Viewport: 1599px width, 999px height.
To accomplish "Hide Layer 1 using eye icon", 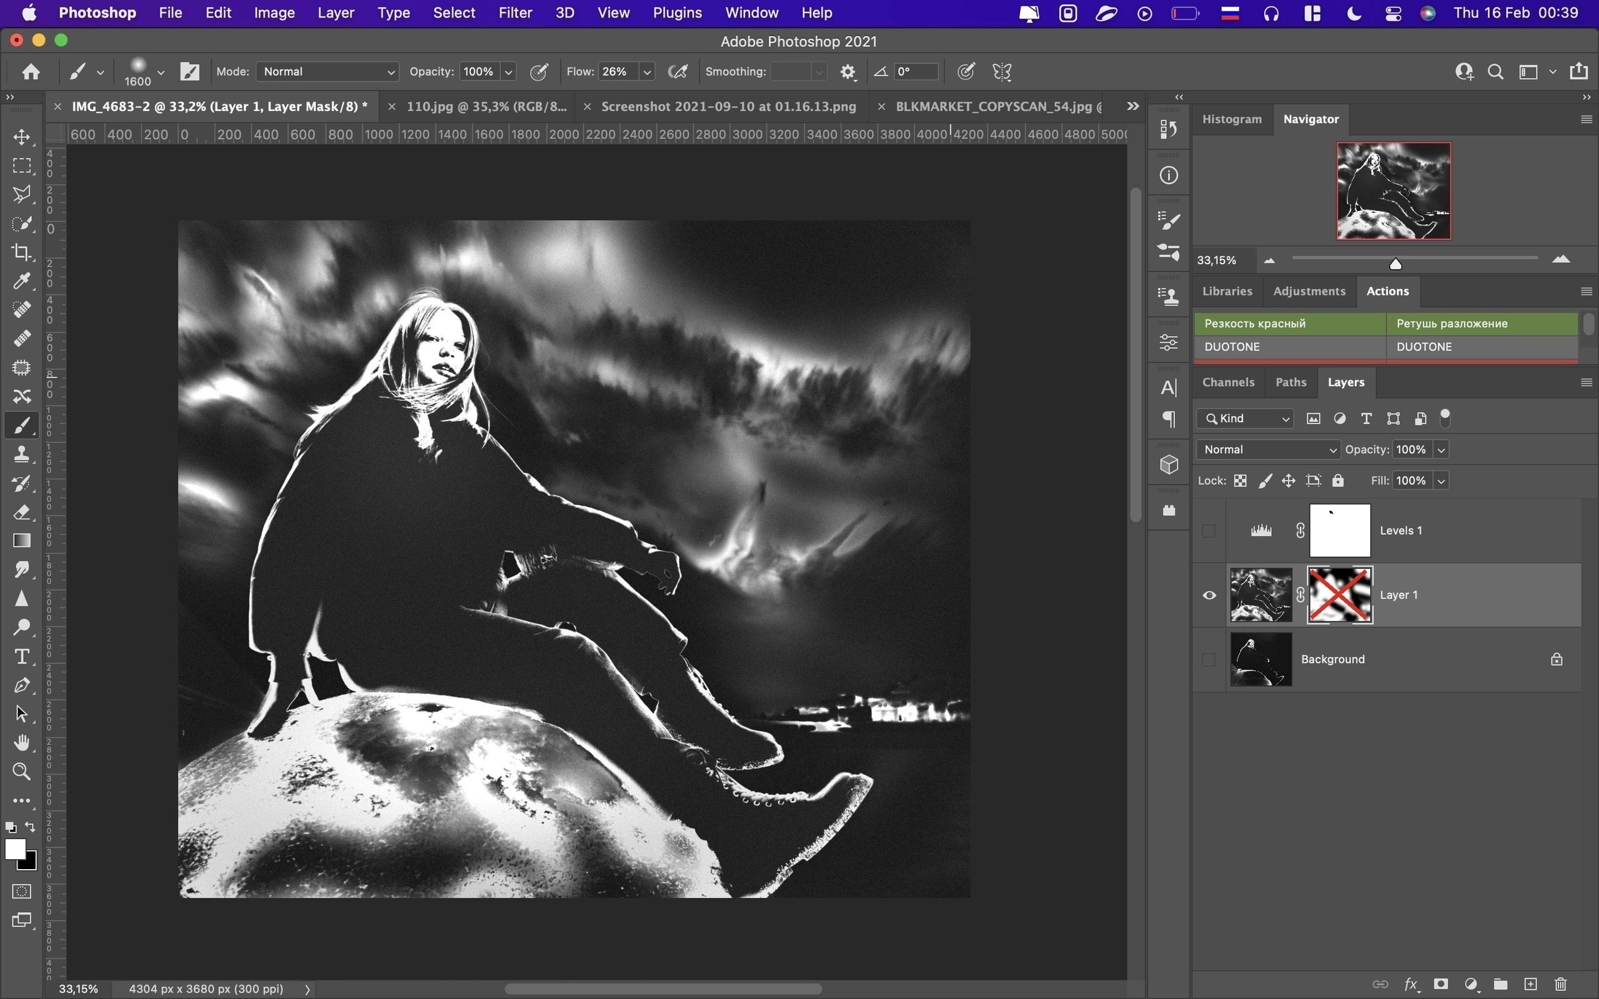I will point(1209,595).
